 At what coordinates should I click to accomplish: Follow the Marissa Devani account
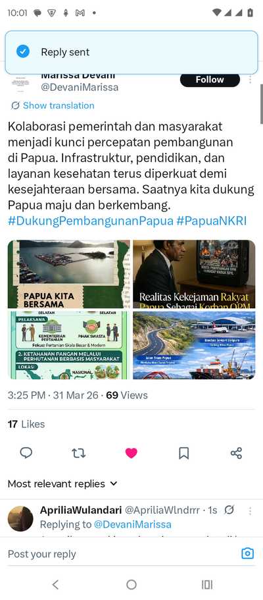210,80
